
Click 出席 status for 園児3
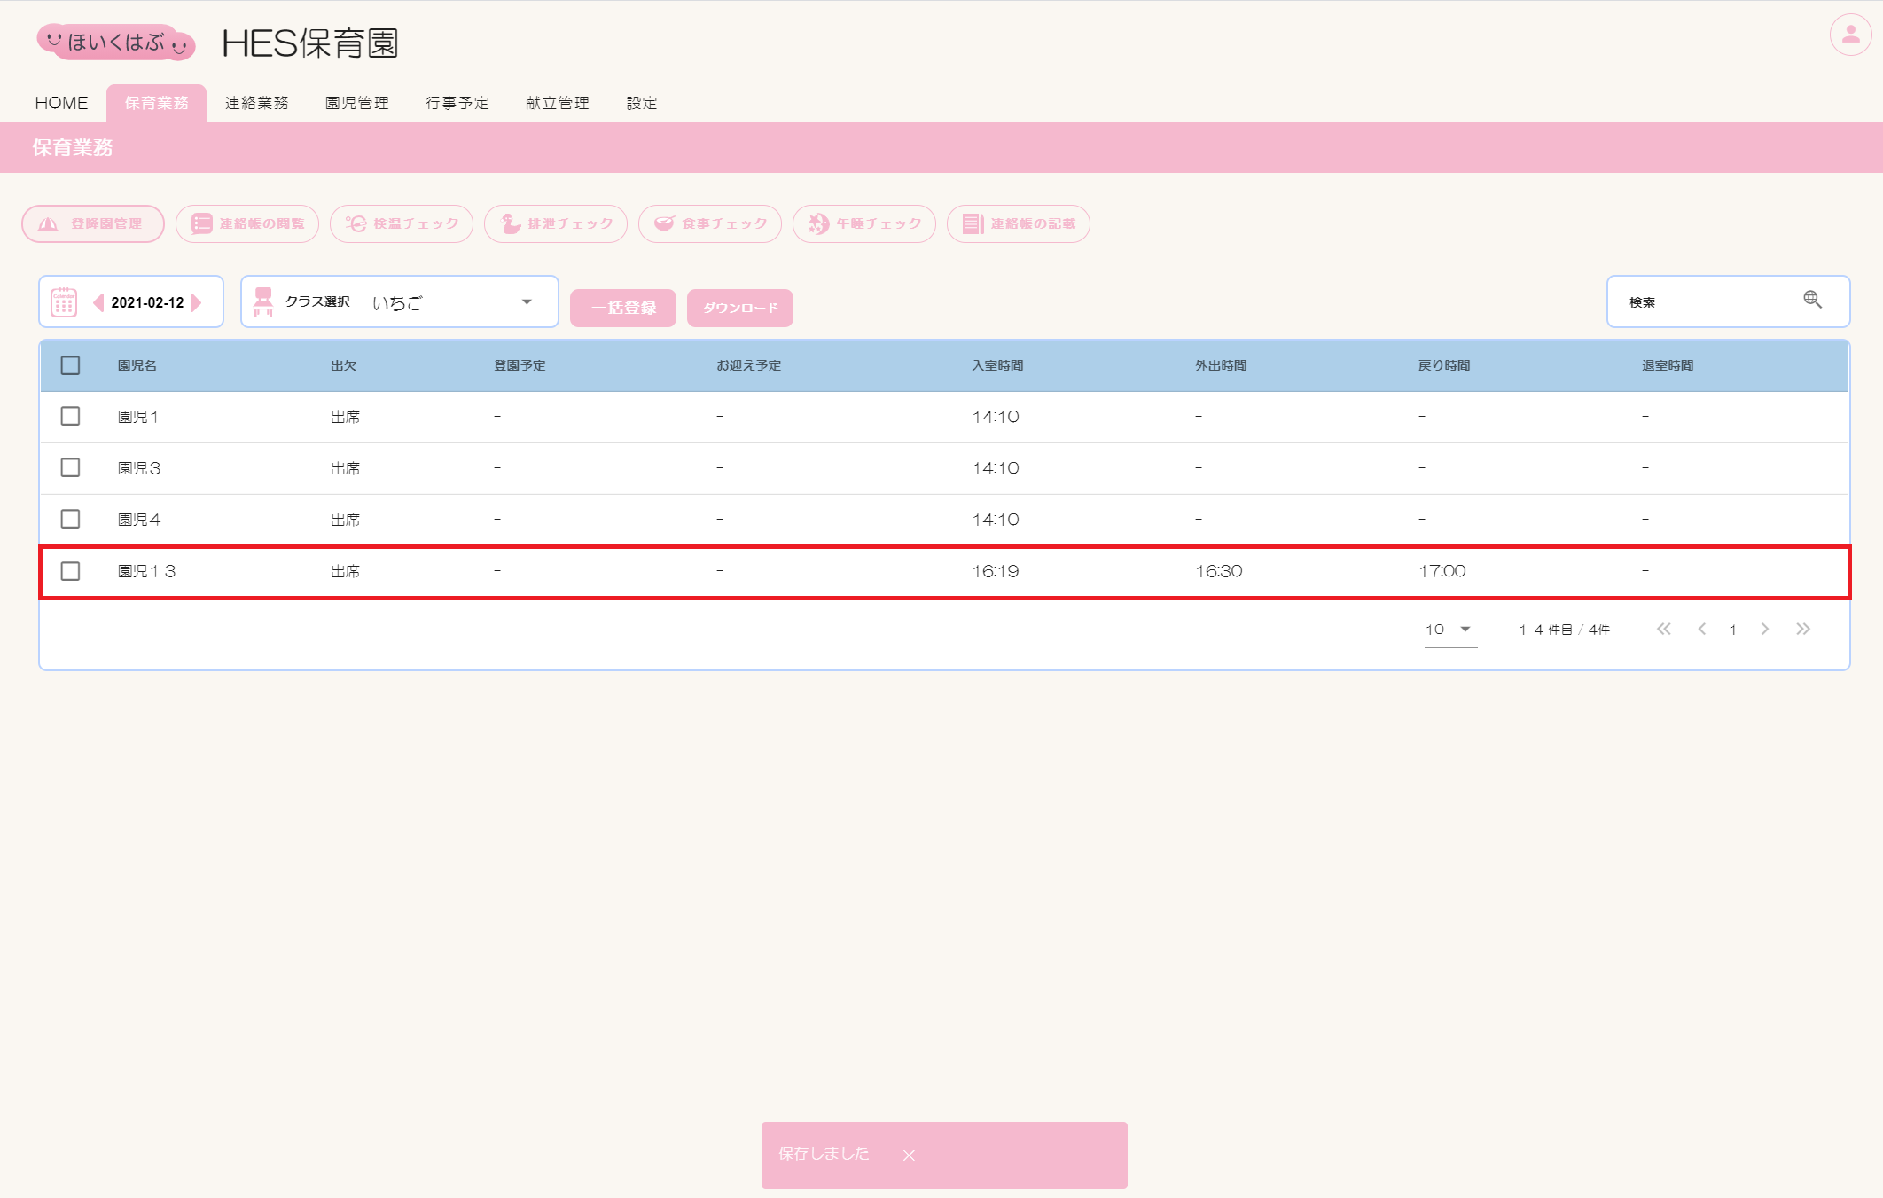pos(345,468)
